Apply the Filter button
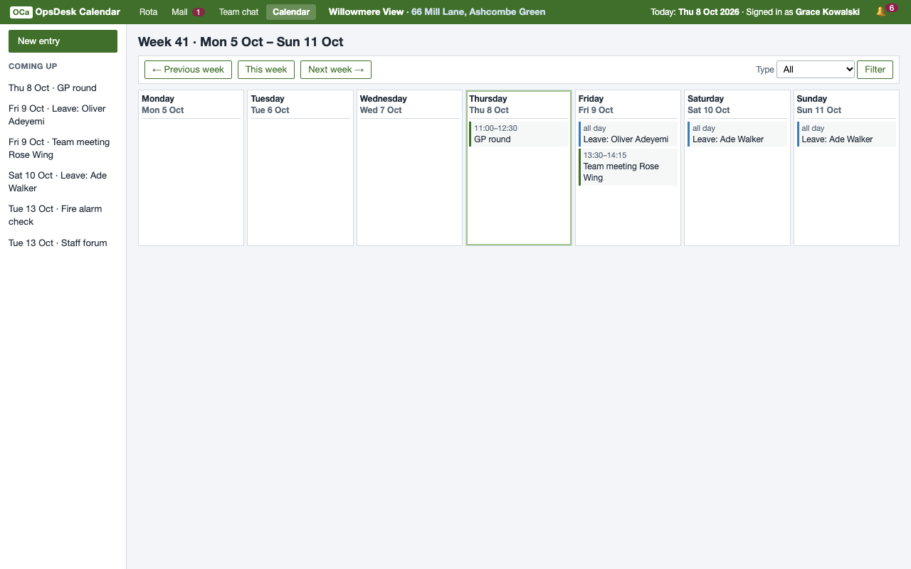Image resolution: width=911 pixels, height=569 pixels. [x=875, y=70]
